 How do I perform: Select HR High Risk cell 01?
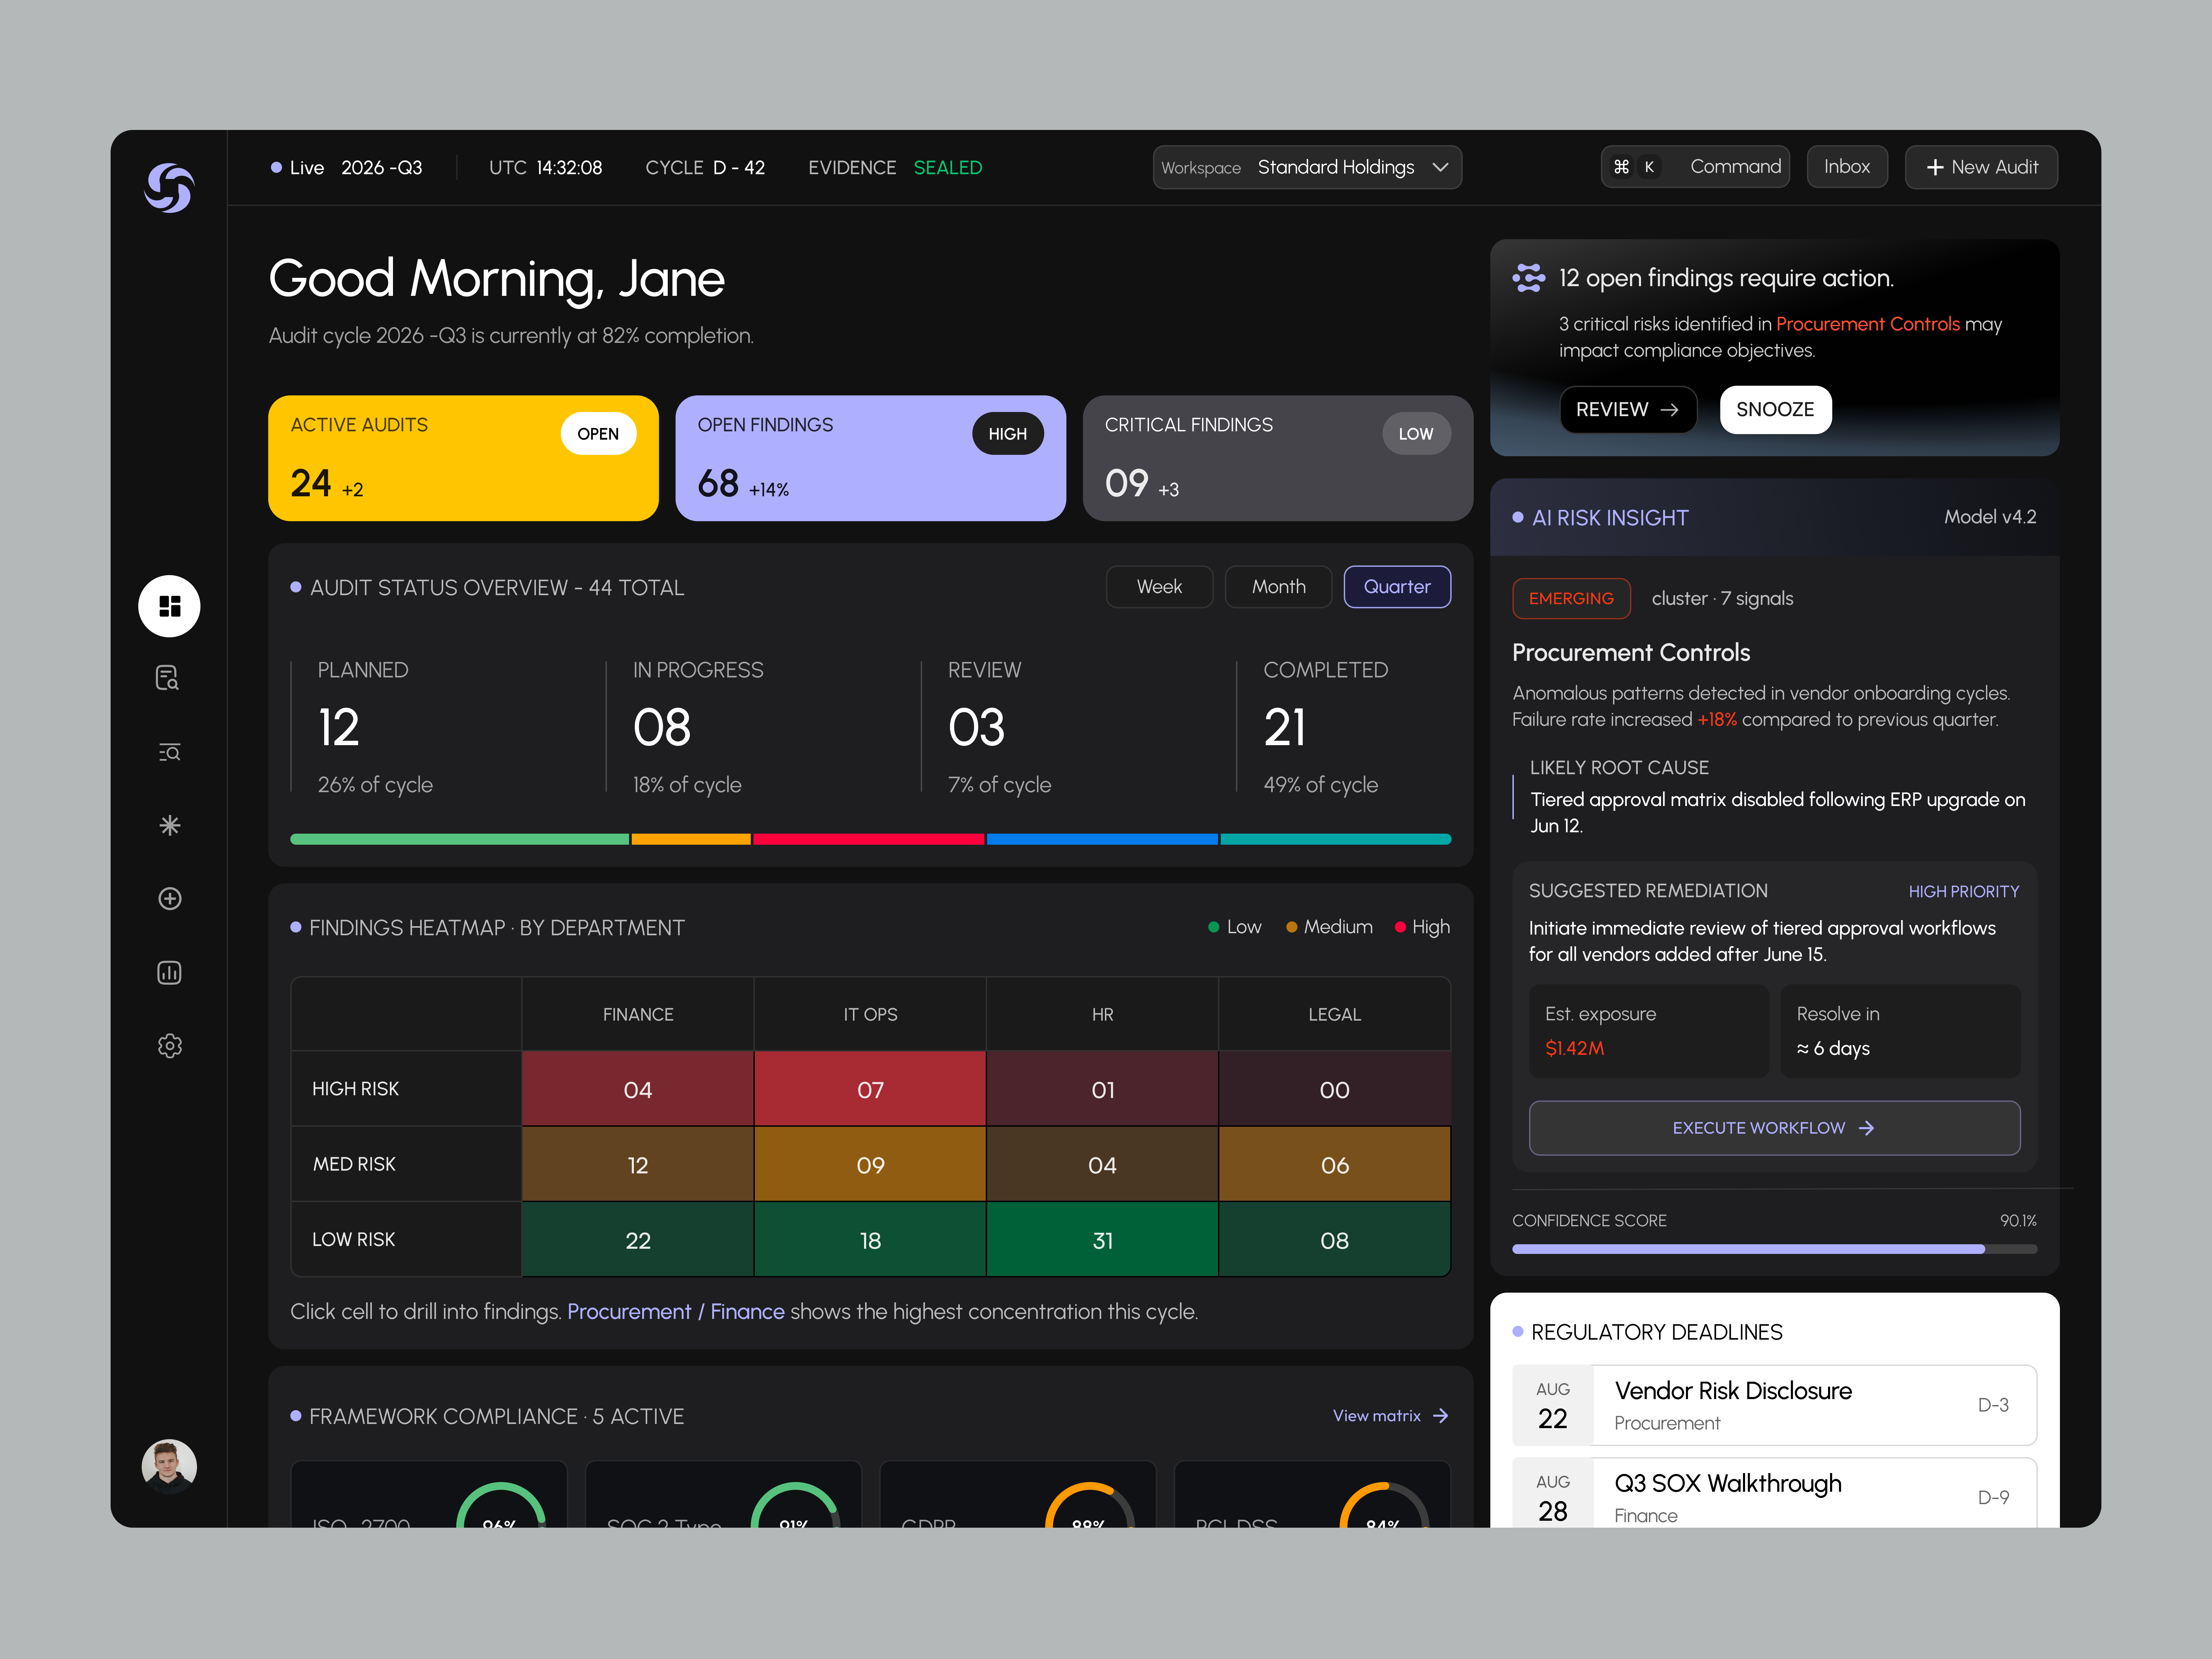click(1102, 1089)
